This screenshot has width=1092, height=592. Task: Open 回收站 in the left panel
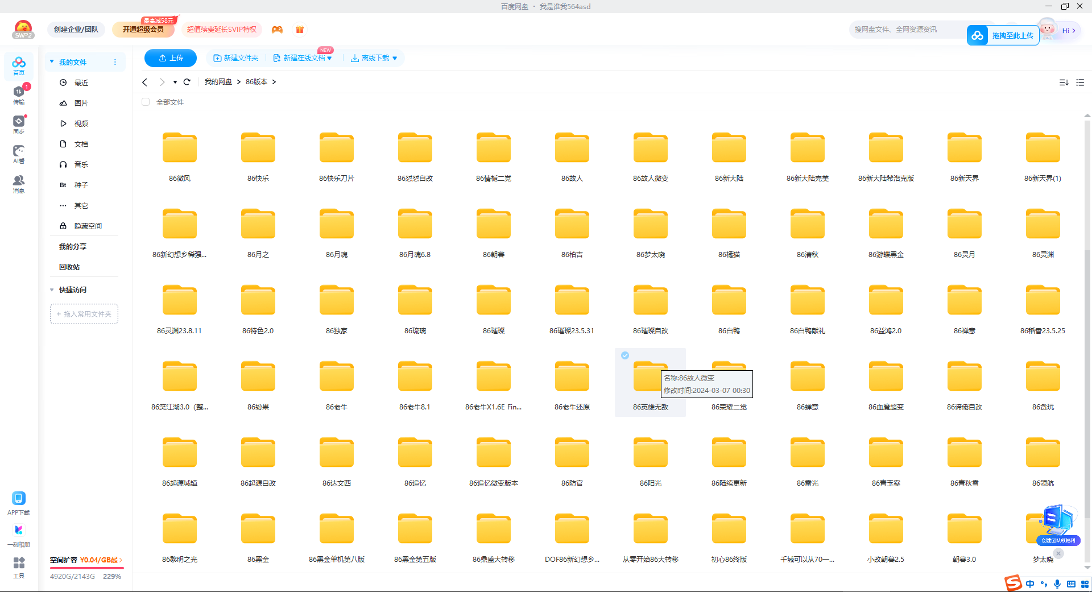pos(69,267)
